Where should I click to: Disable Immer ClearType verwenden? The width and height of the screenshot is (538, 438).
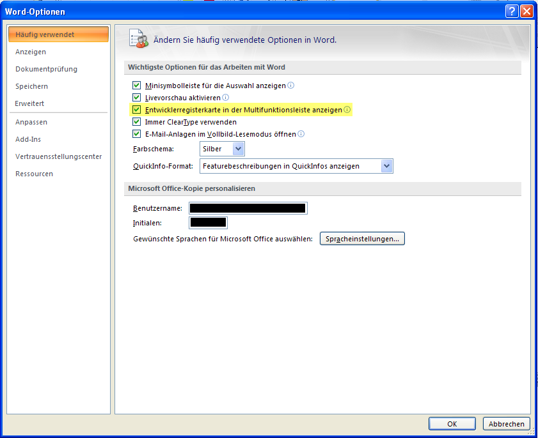coord(136,122)
